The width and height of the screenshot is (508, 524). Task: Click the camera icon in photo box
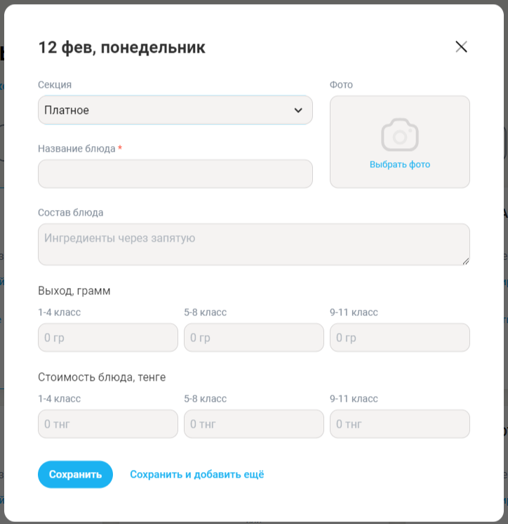(399, 135)
